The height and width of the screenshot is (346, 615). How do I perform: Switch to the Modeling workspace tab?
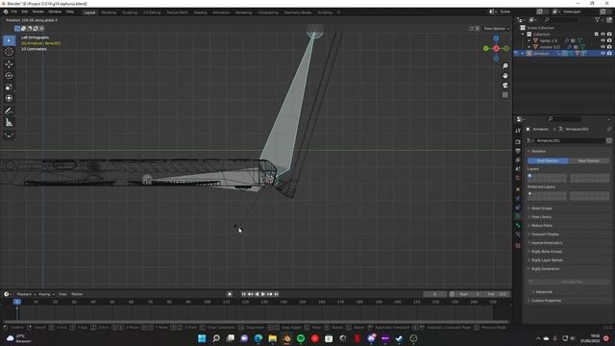click(x=109, y=12)
